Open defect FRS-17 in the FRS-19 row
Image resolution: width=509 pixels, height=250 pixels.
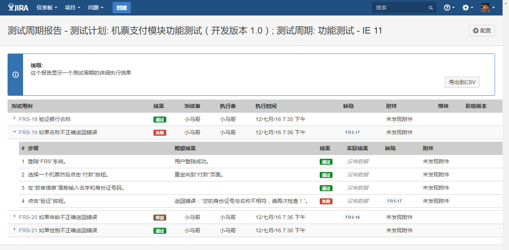point(353,132)
